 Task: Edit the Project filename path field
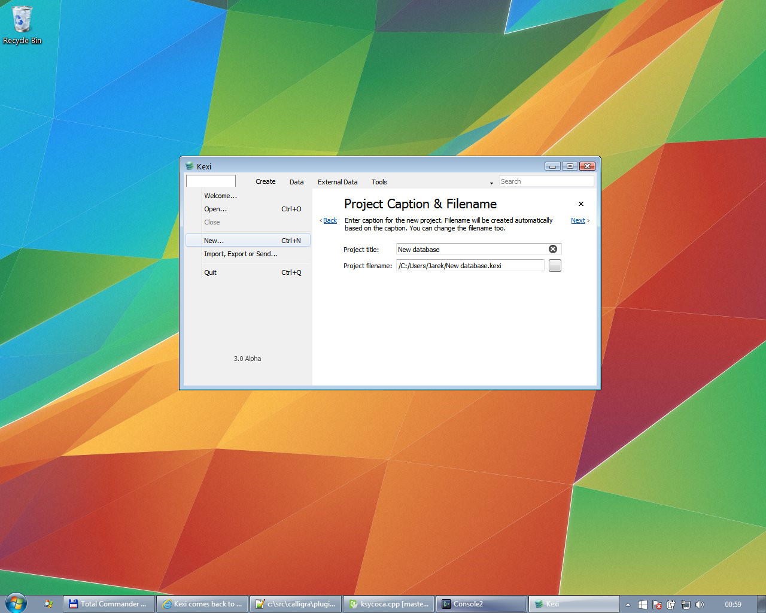tap(470, 266)
